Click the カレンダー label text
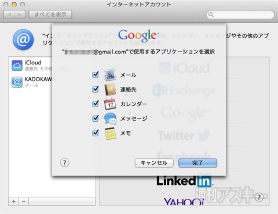 (x=133, y=104)
